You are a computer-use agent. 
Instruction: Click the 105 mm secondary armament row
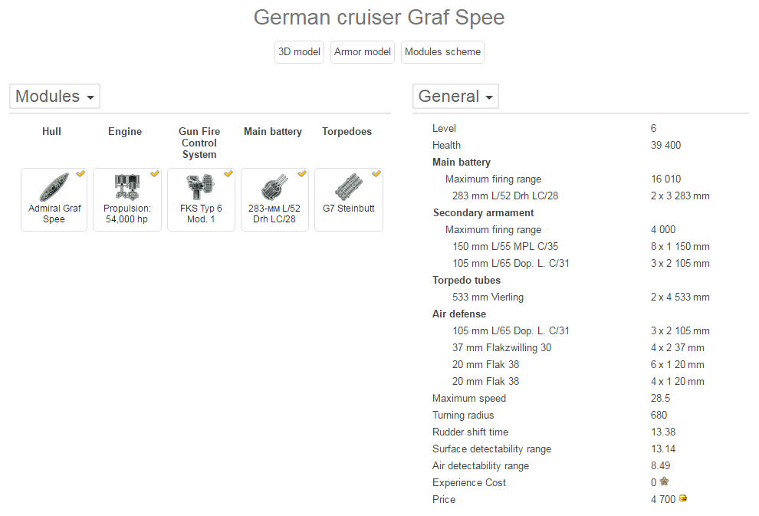581,263
